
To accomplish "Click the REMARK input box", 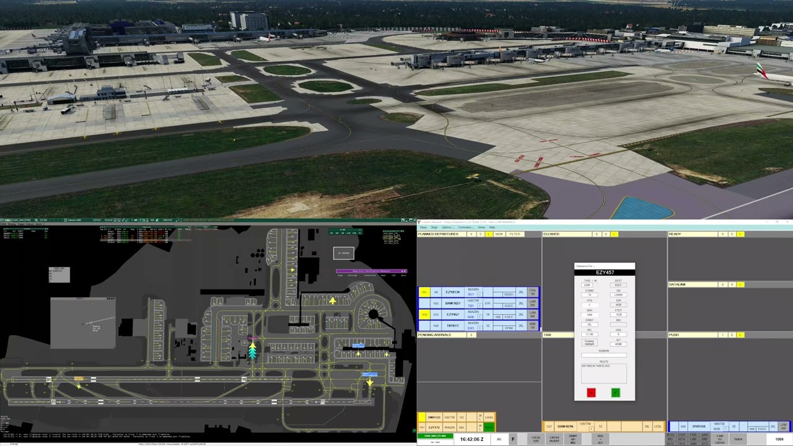I will tap(604, 355).
